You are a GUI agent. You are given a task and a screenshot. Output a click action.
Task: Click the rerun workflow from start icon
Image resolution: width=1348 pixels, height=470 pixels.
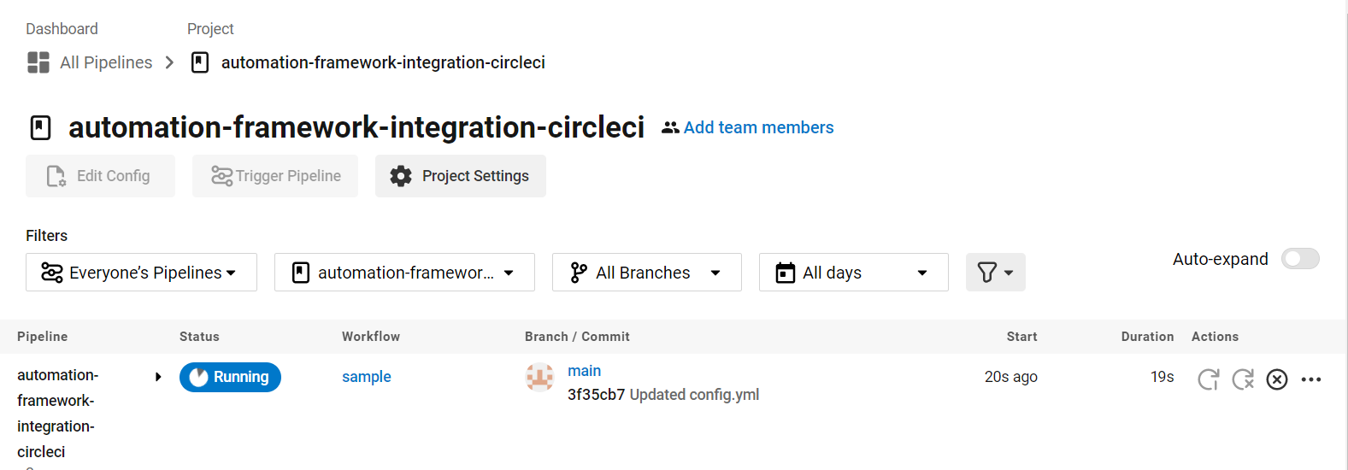coord(1208,379)
